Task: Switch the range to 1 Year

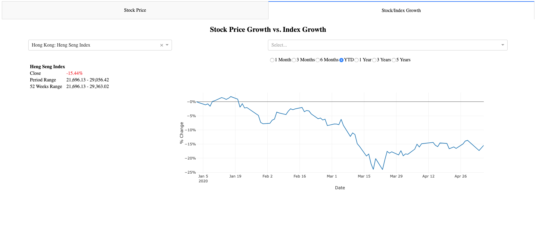Action: tap(356, 60)
